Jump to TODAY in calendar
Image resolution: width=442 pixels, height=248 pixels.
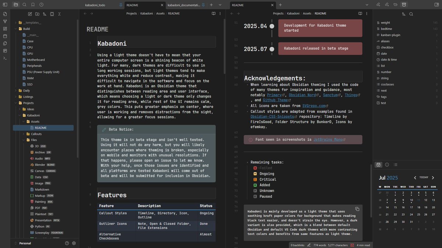(424, 177)
